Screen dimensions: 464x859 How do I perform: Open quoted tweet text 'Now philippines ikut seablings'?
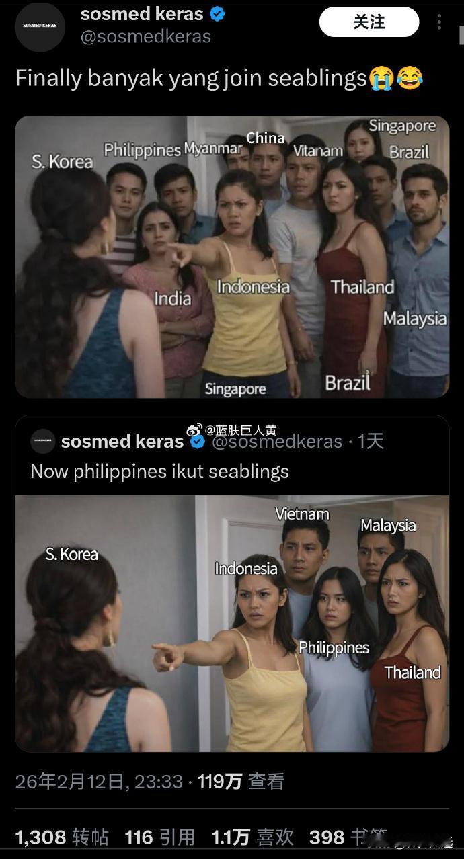pos(159,471)
